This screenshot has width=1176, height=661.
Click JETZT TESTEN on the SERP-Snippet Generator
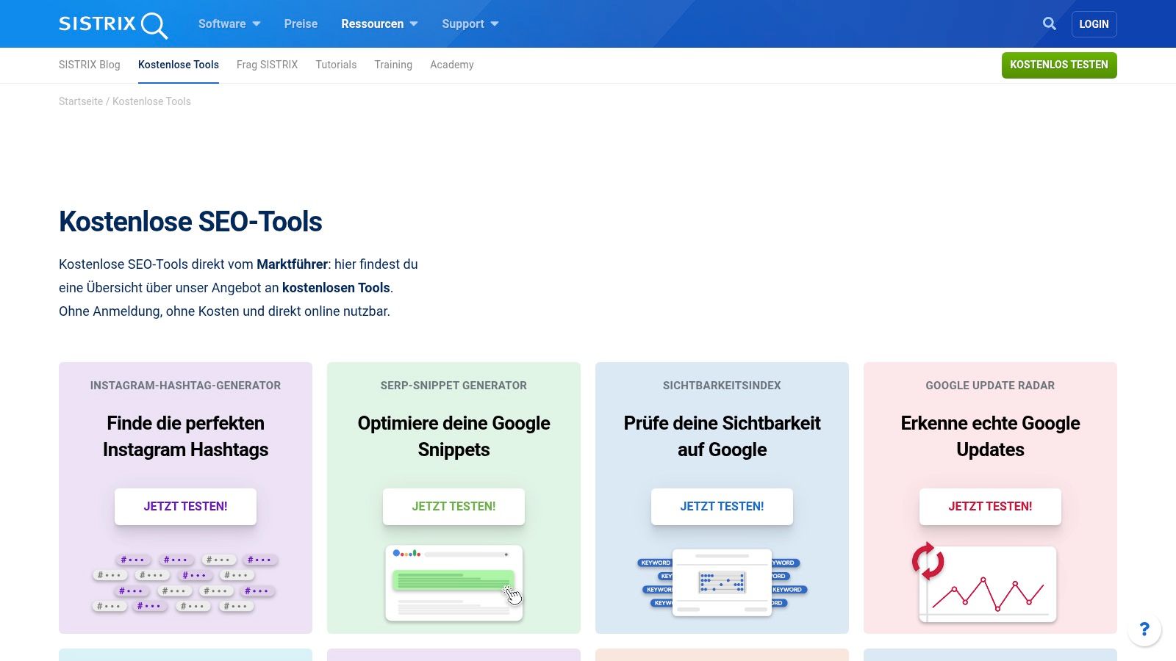pyautogui.click(x=453, y=506)
